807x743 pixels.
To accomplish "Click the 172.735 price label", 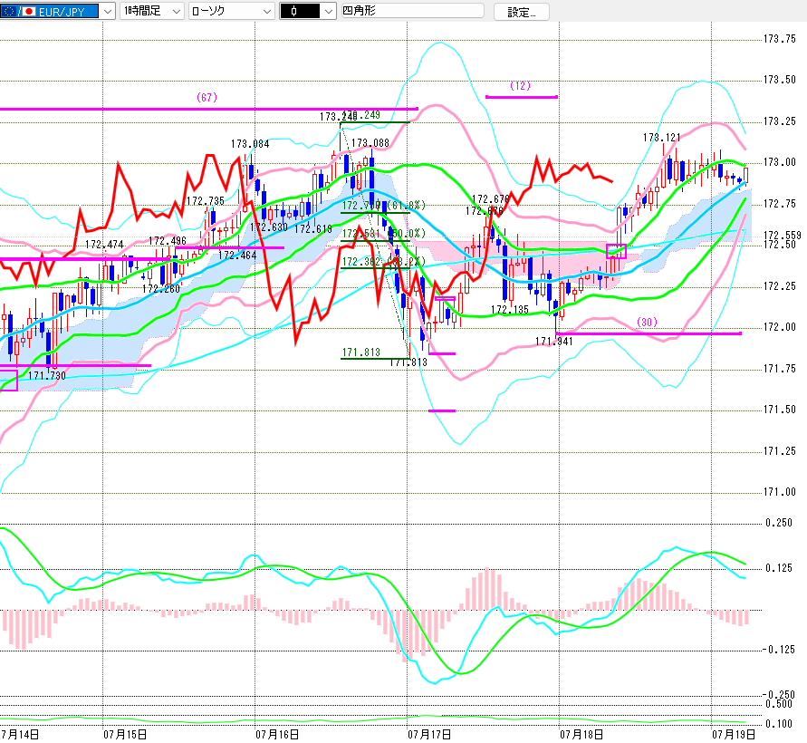I will click(x=205, y=200).
